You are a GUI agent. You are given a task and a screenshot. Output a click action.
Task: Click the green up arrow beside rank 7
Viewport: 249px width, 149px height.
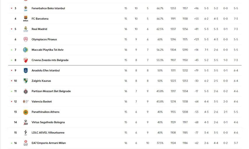click(12, 50)
